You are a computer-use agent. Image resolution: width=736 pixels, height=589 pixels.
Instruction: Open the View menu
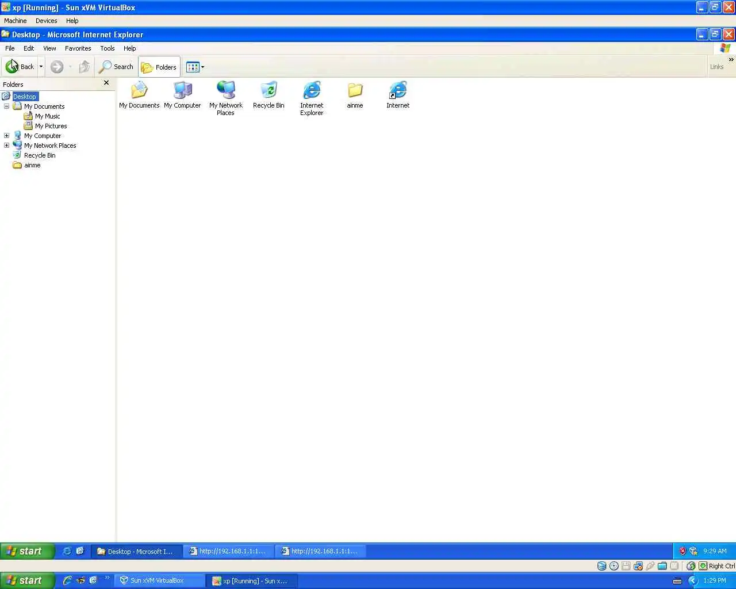(x=49, y=48)
